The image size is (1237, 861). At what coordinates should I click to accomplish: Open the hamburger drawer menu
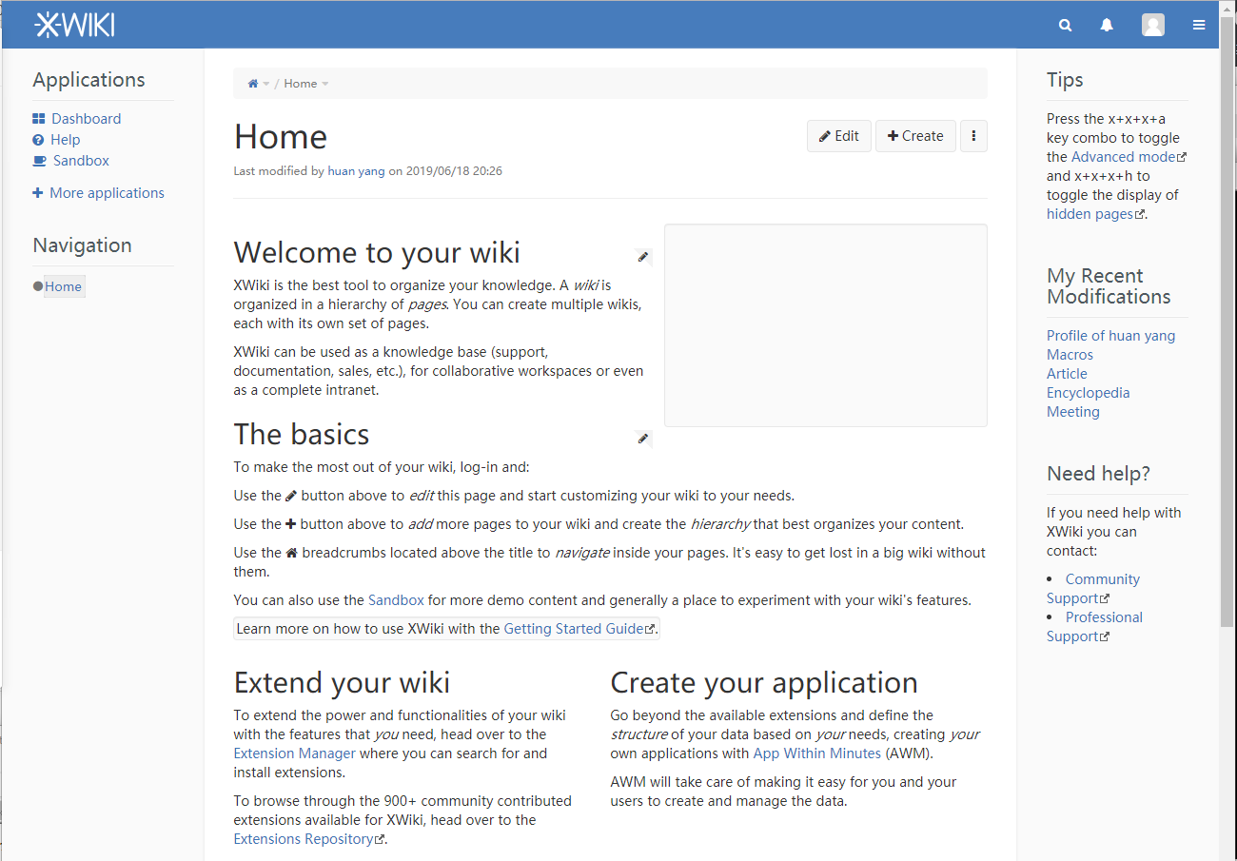(1199, 26)
